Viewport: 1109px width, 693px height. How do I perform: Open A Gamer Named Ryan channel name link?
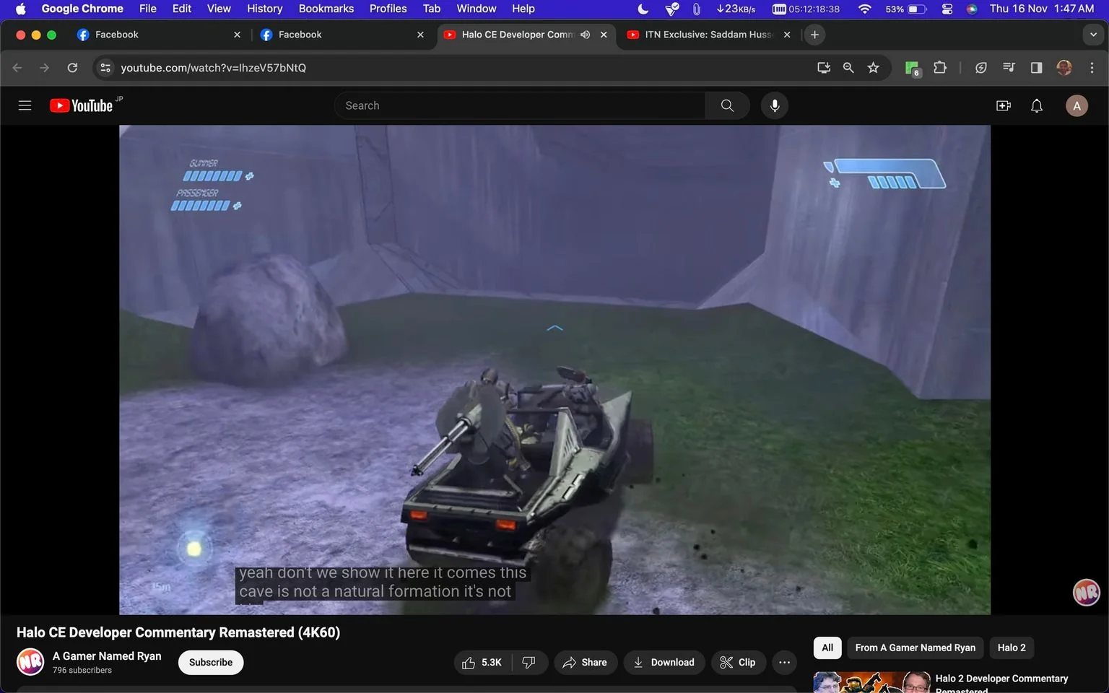pos(107,656)
